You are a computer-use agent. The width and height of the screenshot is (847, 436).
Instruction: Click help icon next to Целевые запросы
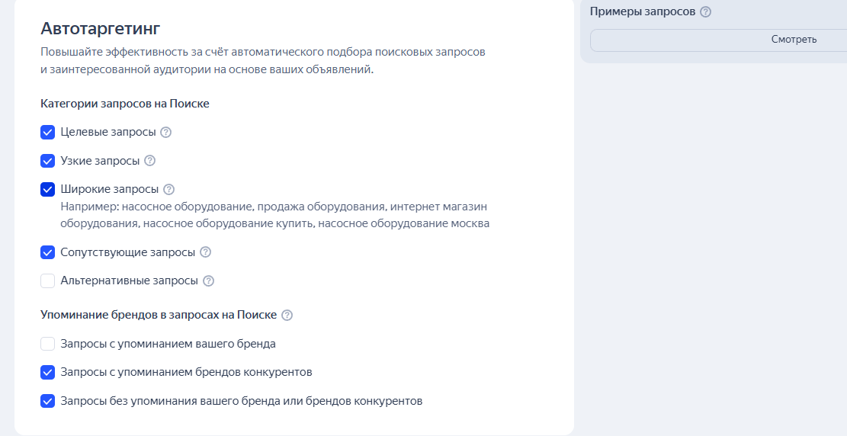click(166, 132)
